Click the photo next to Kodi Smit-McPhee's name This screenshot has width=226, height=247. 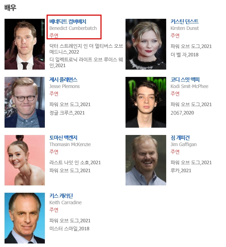point(146,102)
